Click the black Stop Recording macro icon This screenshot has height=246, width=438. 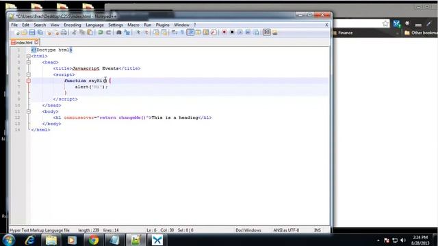[x=232, y=32]
